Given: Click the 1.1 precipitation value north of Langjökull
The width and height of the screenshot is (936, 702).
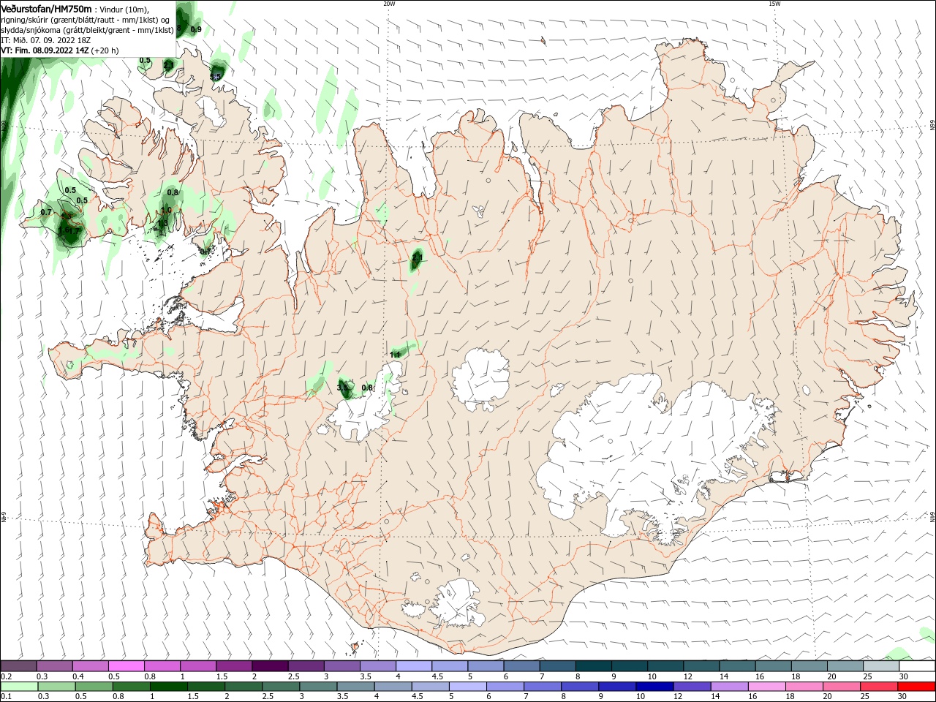Looking at the screenshot, I should [396, 355].
